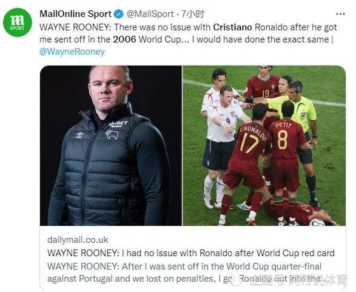Click the blue verified badge
Screen dimensions: 356x292
pyautogui.click(x=119, y=14)
